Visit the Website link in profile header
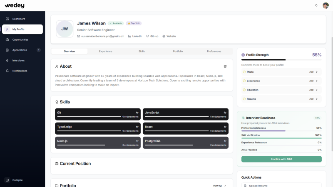The image size is (333, 187). tap(169, 36)
